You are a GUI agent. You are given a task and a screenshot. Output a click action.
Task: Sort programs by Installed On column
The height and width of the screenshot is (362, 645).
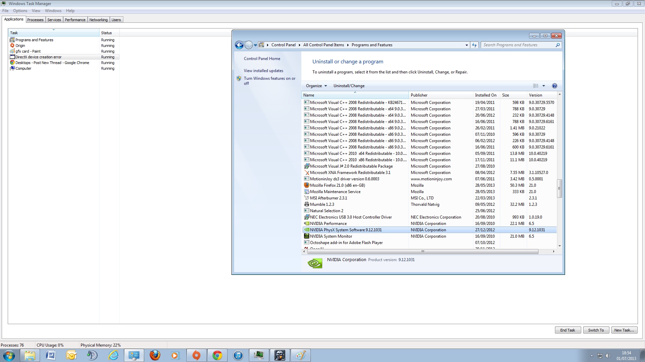tap(486, 95)
